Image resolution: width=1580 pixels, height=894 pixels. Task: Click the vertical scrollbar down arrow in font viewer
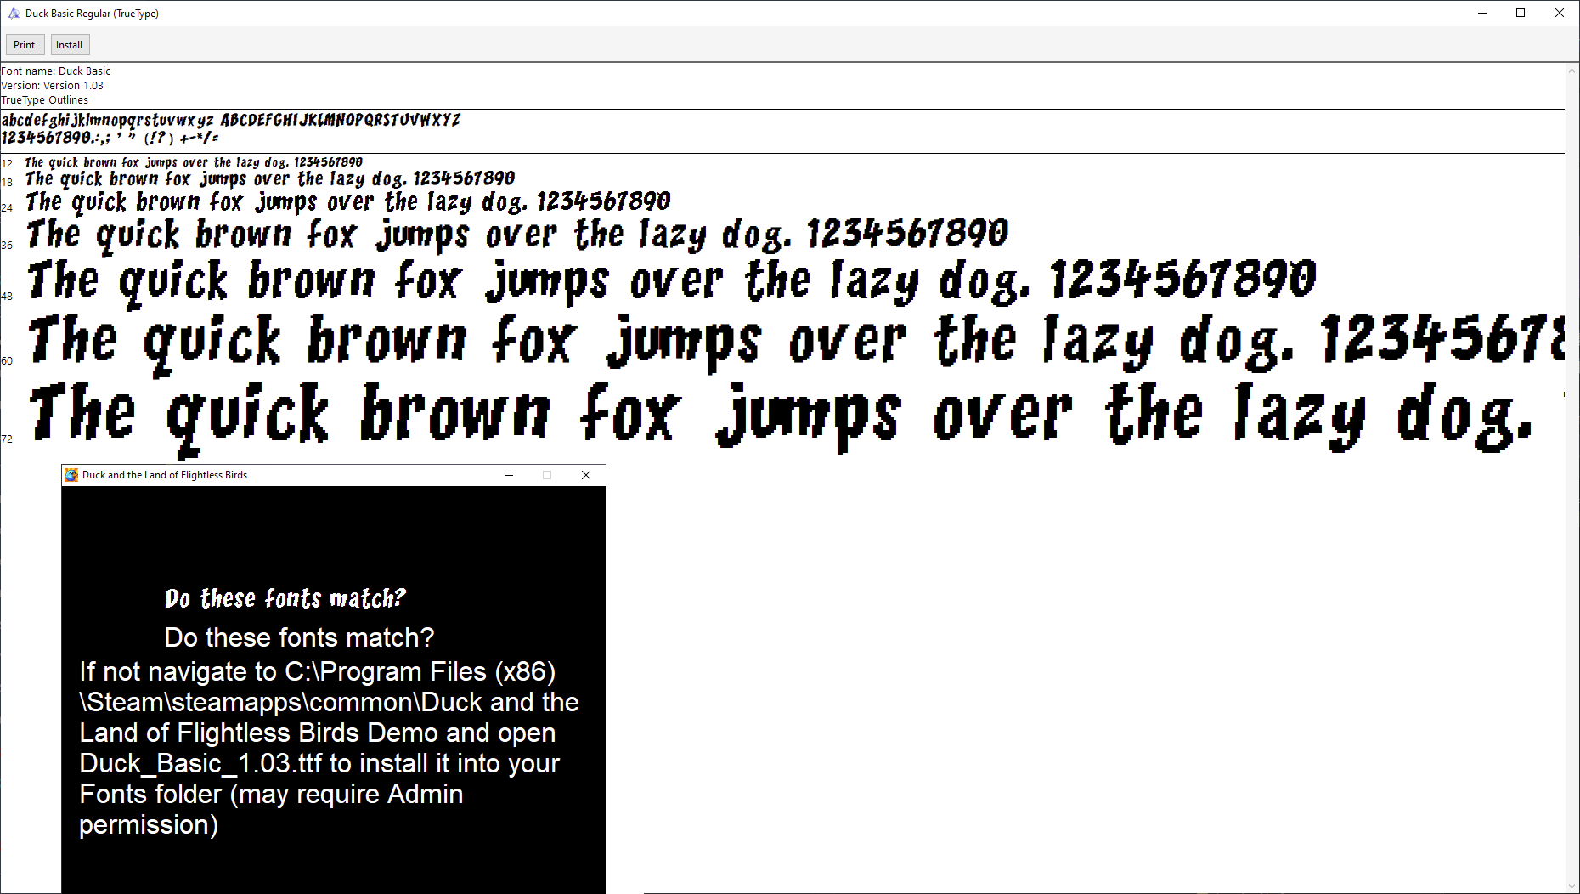pyautogui.click(x=1572, y=886)
